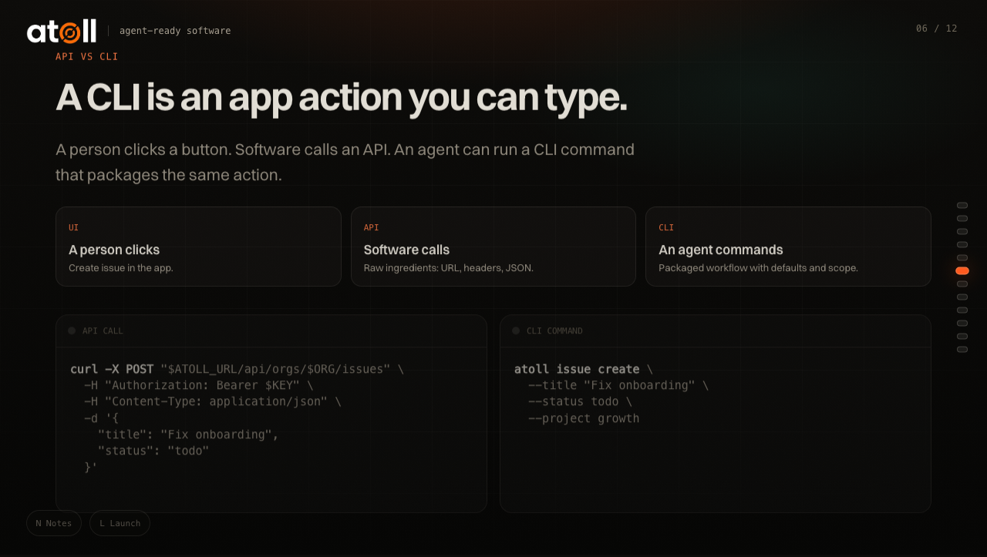This screenshot has width=987, height=557.
Task: Go to slide 3 via third navigation dot
Action: [x=962, y=231]
